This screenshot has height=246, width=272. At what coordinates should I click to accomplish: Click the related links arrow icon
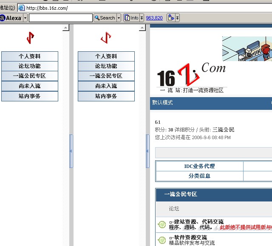171,18
